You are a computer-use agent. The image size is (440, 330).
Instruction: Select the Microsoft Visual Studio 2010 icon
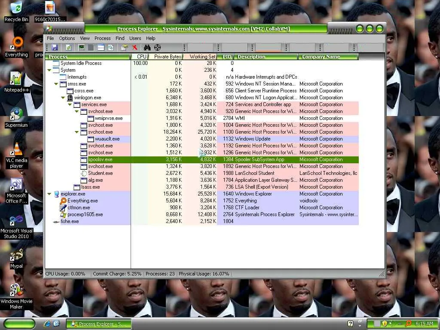click(16, 226)
